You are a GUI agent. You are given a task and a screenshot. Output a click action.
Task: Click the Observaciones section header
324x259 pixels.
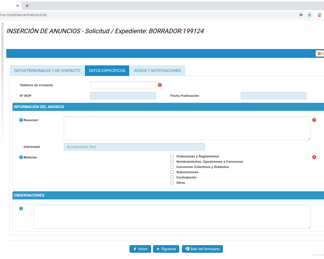point(168,195)
